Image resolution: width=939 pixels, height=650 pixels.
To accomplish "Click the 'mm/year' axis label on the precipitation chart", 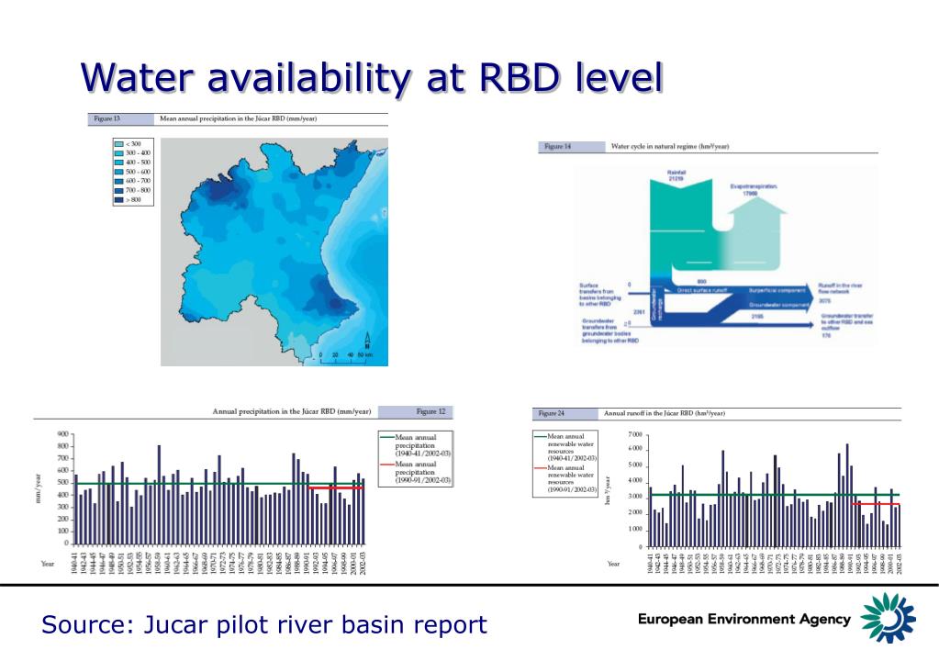I will 39,488.
